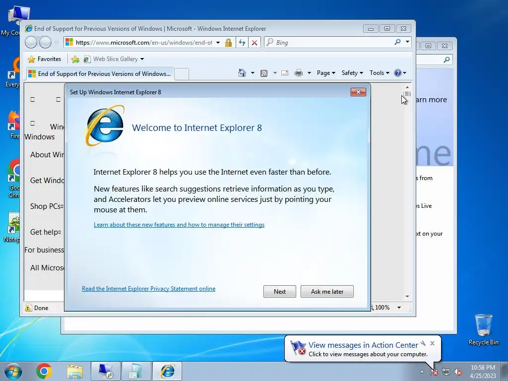This screenshot has height=381, width=508.
Task: Switch to Internet Explorer taskbar button
Action: 167,371
